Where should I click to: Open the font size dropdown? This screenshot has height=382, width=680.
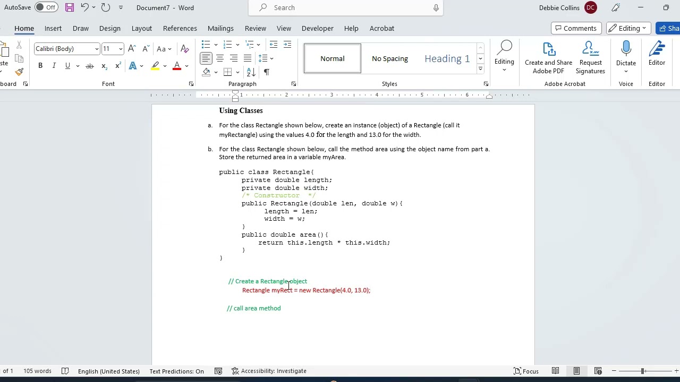pyautogui.click(x=121, y=49)
